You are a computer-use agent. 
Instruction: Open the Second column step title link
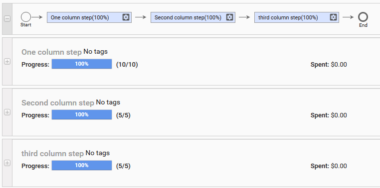(x=58, y=103)
